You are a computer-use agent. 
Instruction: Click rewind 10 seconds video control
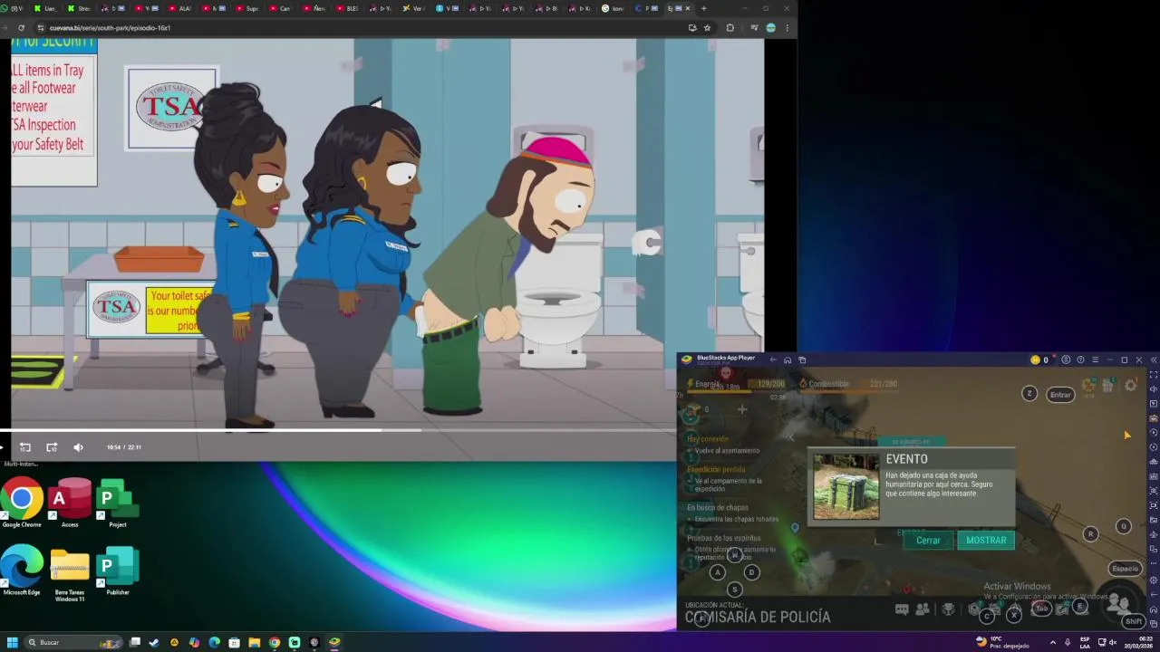[24, 447]
